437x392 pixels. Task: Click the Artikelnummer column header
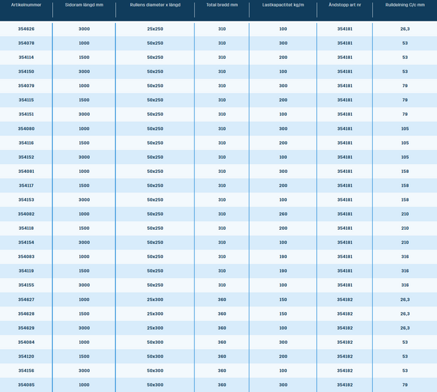point(26,5)
